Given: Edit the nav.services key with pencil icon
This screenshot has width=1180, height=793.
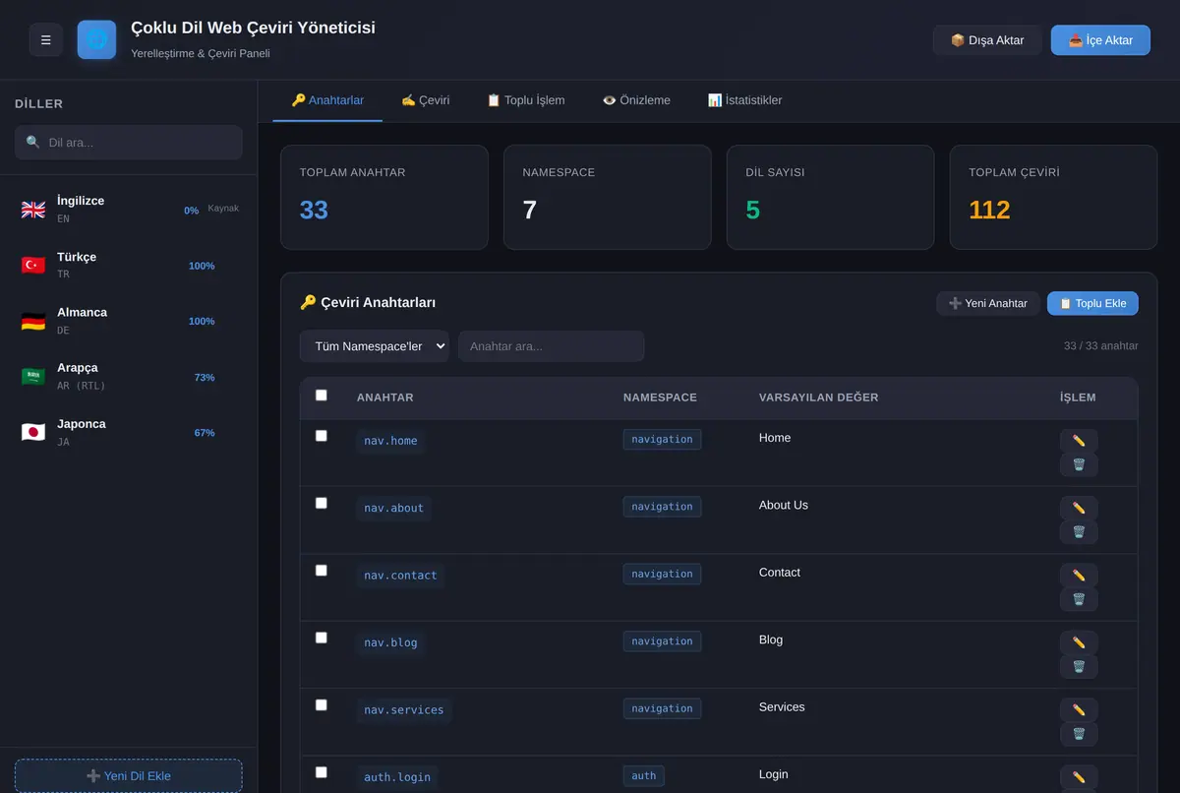Looking at the screenshot, I should click(1079, 710).
